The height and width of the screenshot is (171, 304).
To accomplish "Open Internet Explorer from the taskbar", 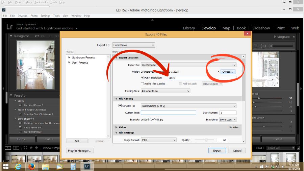I will (18, 167).
